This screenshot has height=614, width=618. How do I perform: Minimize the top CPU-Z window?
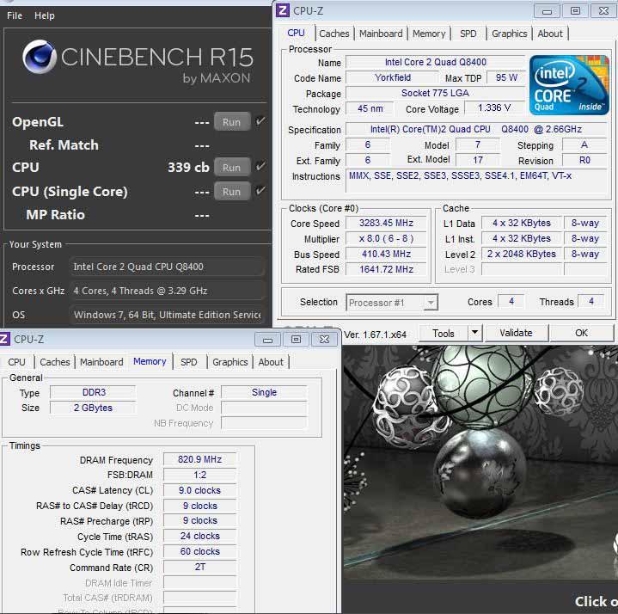(547, 11)
